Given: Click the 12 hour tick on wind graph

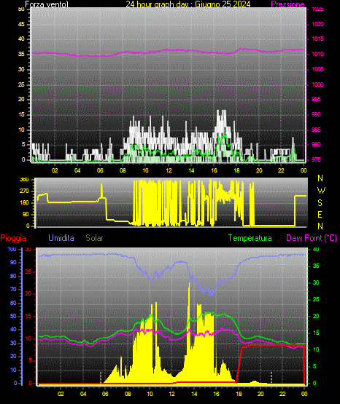Looking at the screenshot, I should [x=169, y=170].
